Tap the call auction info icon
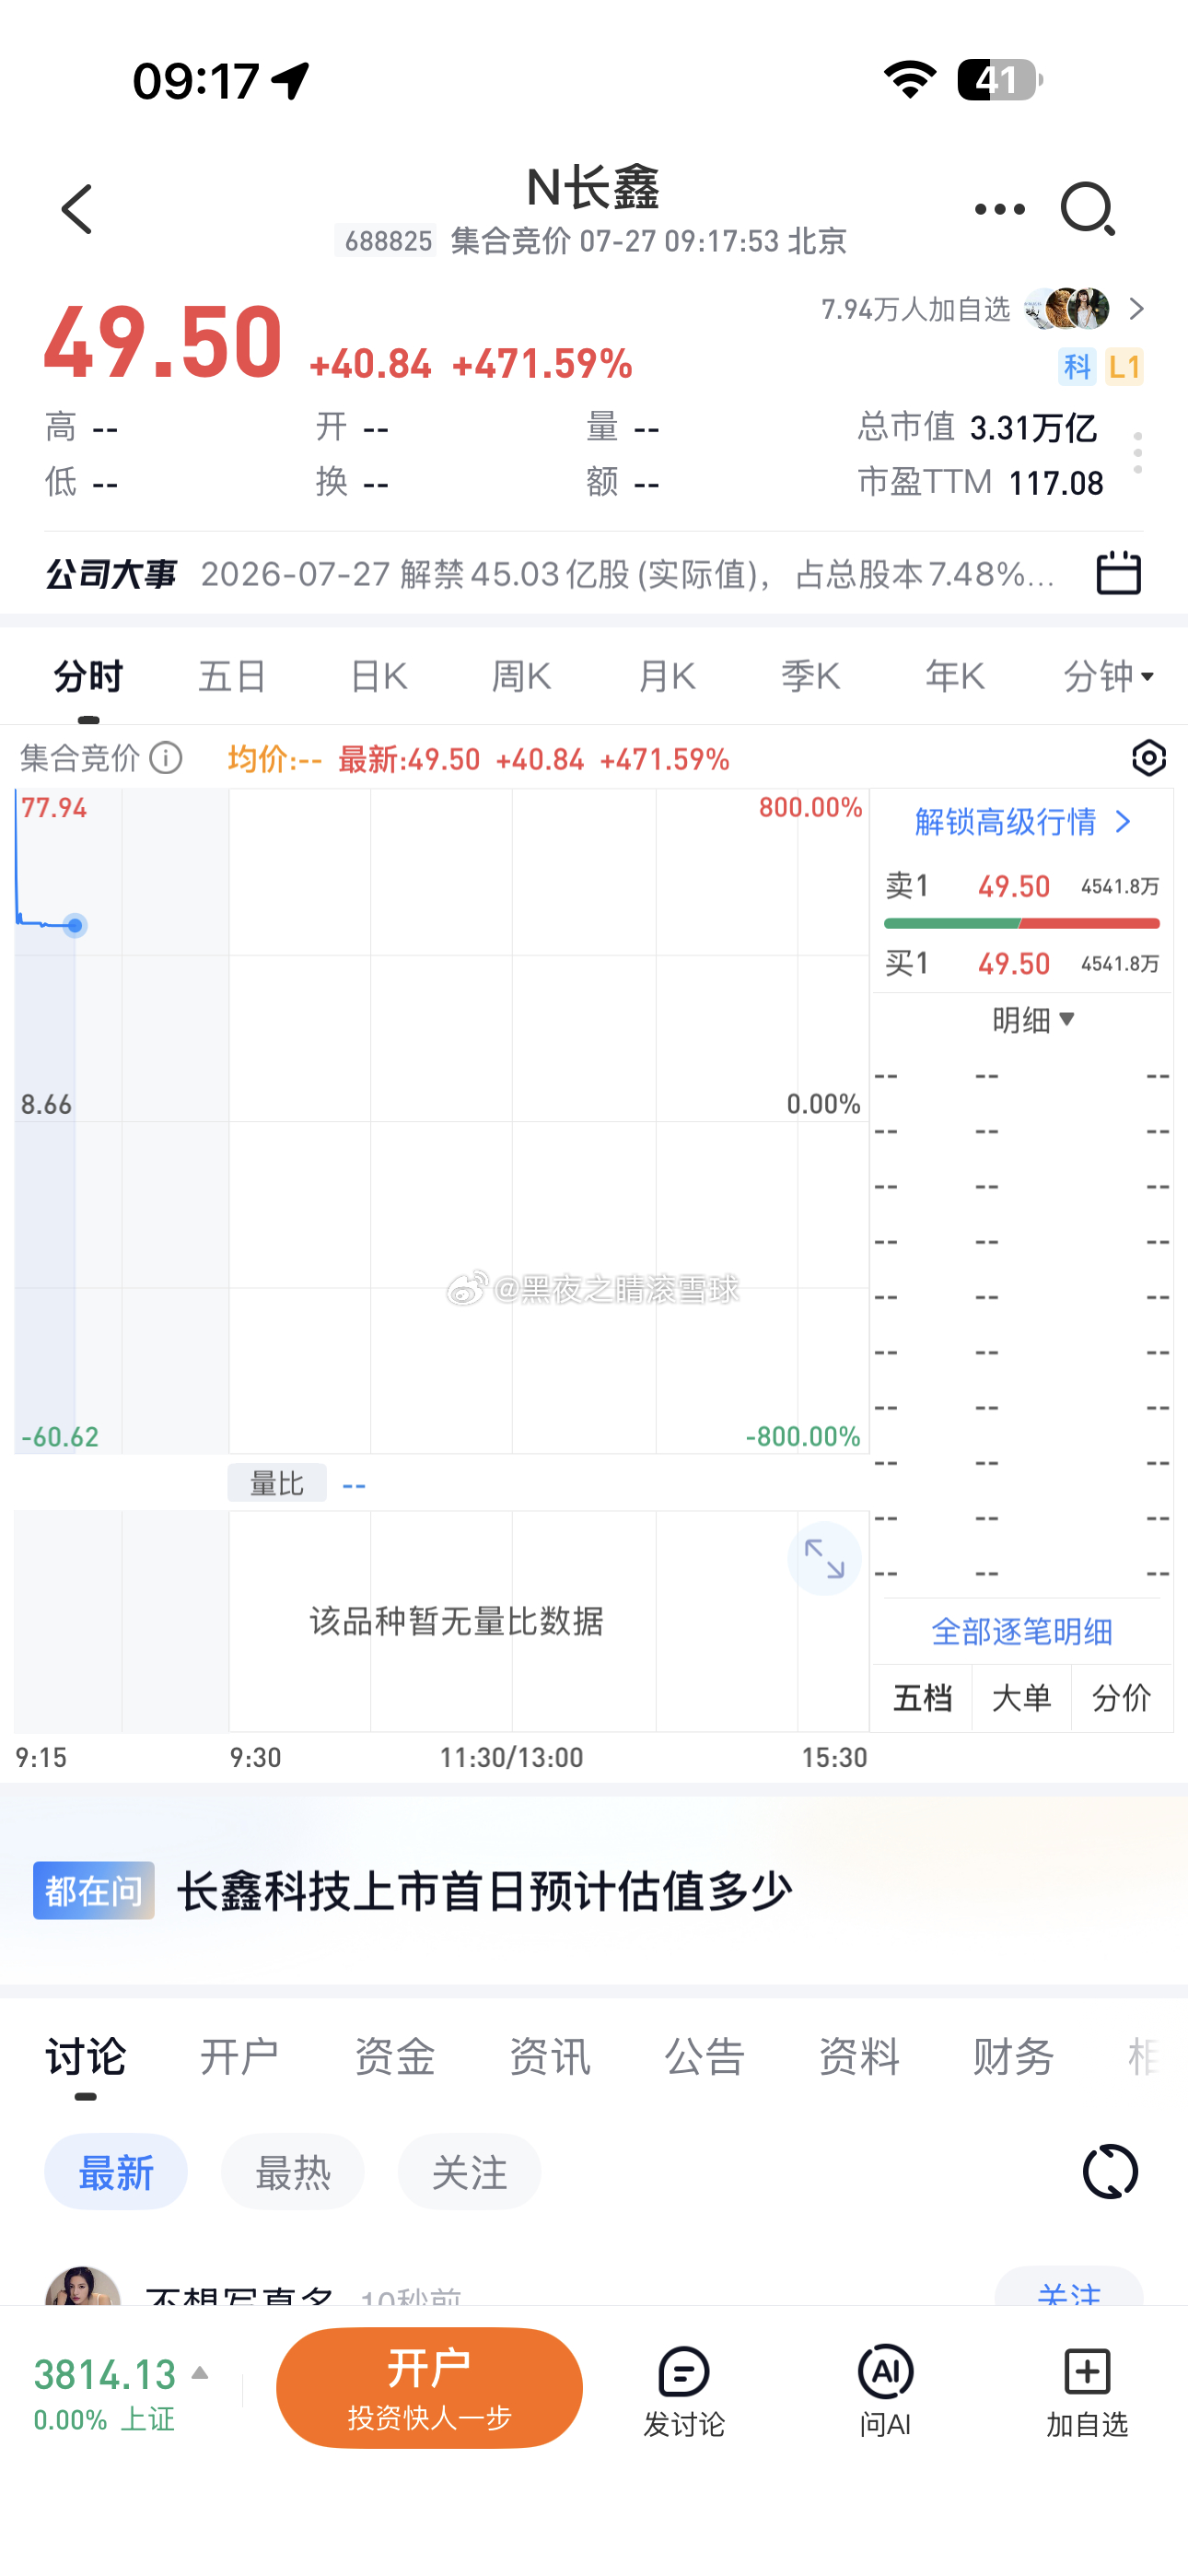 tap(166, 758)
